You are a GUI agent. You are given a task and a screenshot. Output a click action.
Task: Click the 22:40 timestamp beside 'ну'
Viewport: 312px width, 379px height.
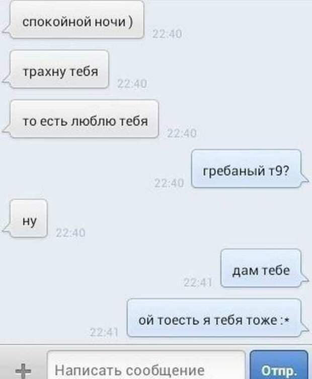coord(70,233)
